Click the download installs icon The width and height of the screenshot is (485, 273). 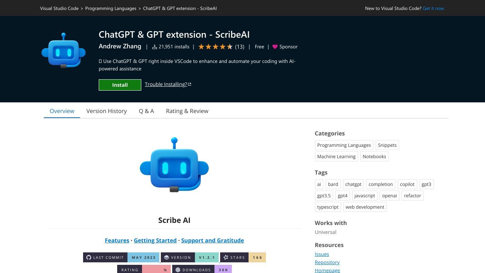click(x=154, y=47)
